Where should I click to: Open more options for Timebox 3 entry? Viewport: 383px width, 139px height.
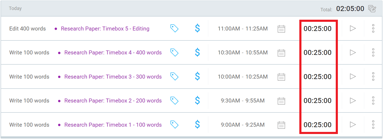373,76
